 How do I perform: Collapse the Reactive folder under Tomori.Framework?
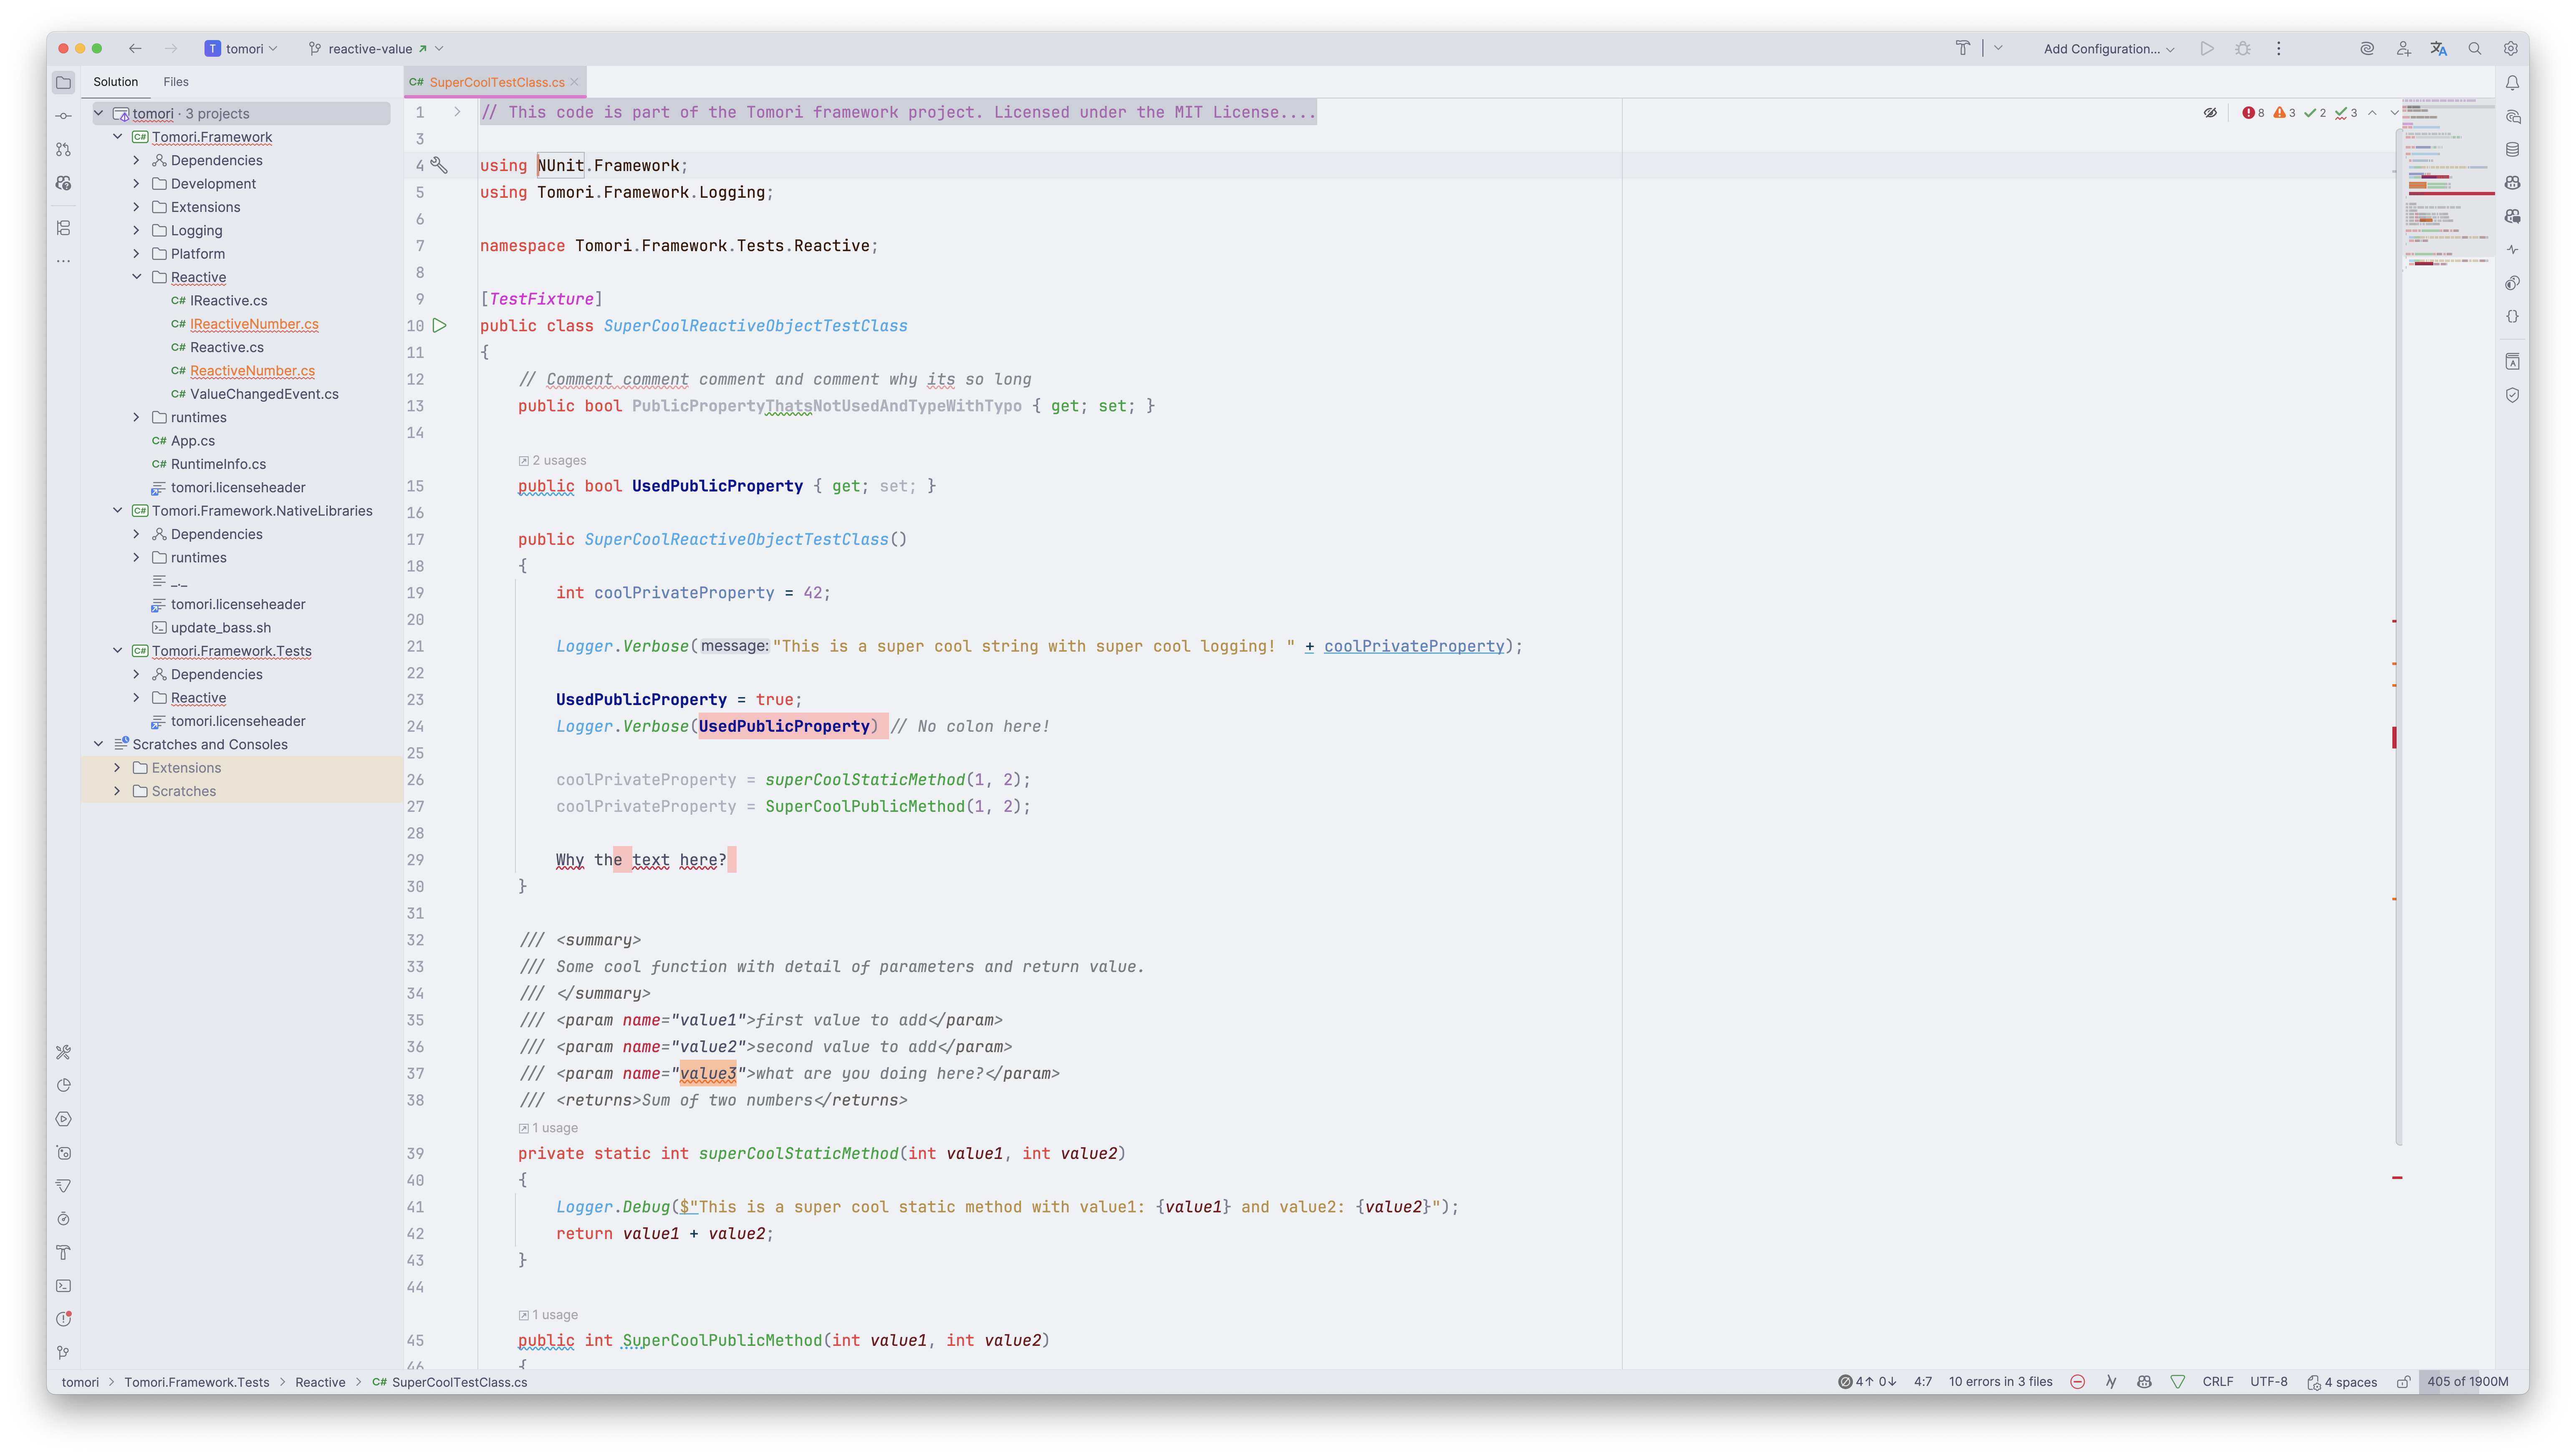click(137, 277)
